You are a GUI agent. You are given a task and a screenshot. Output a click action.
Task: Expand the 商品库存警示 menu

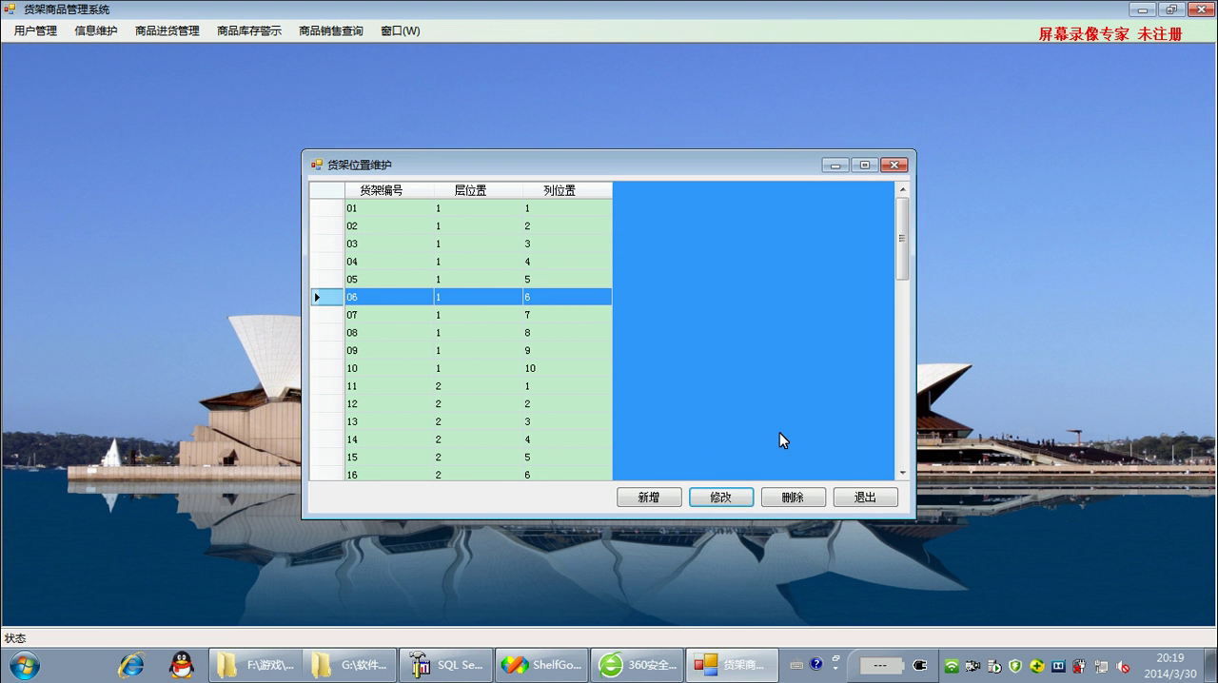[x=249, y=30]
